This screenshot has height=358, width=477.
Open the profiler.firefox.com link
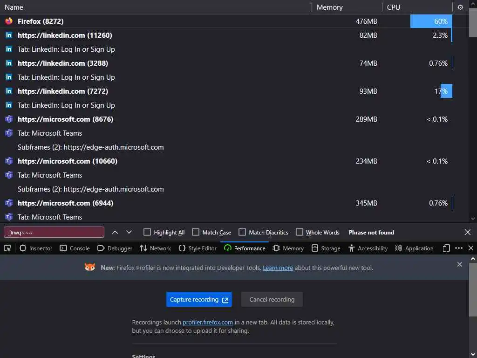tap(208, 323)
